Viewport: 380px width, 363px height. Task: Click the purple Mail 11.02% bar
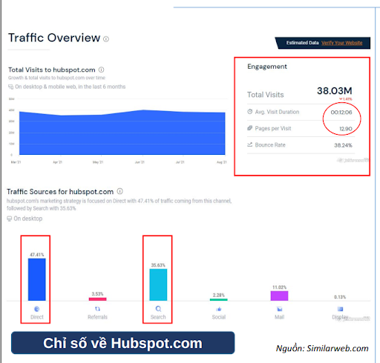[x=279, y=296]
